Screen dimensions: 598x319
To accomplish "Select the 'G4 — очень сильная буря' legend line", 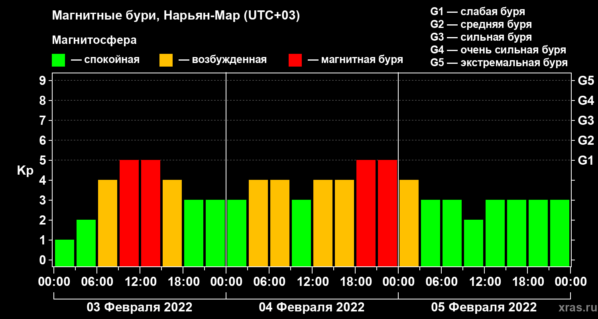I will point(498,50).
